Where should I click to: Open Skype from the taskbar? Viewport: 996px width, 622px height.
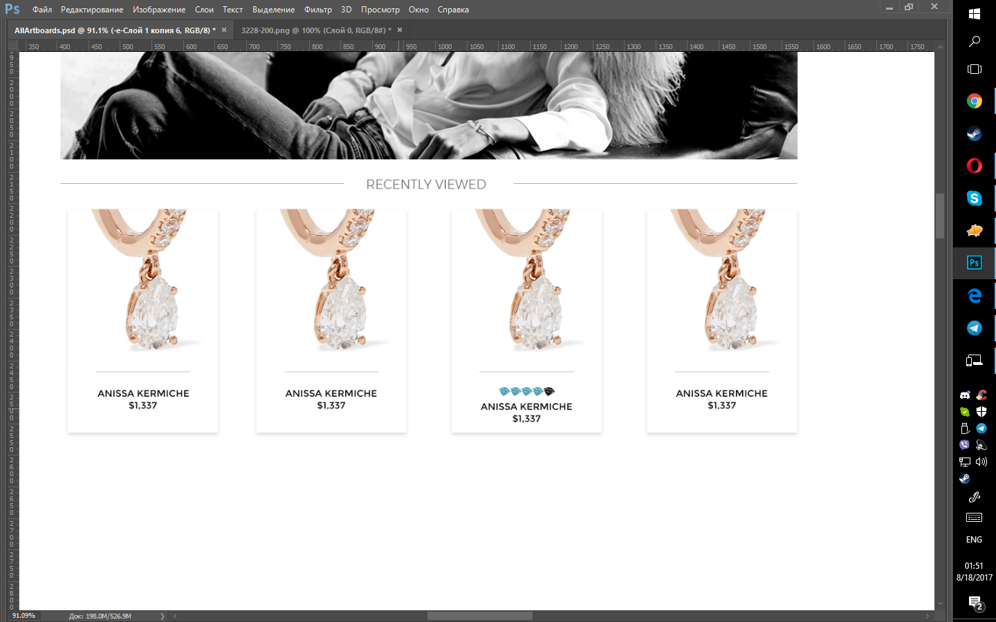click(x=975, y=198)
